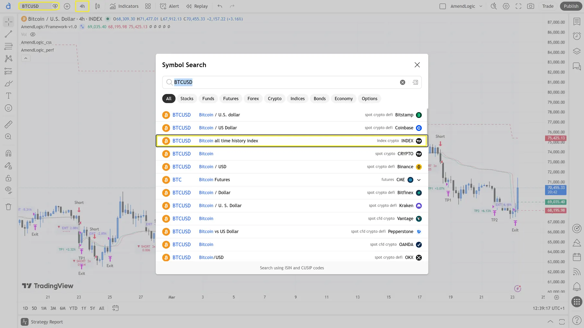
Task: Remove objects with the trash icon
Action: coord(8,206)
